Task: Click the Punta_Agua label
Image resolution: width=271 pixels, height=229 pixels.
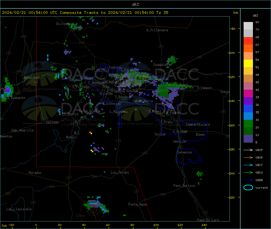Action: [137, 204]
